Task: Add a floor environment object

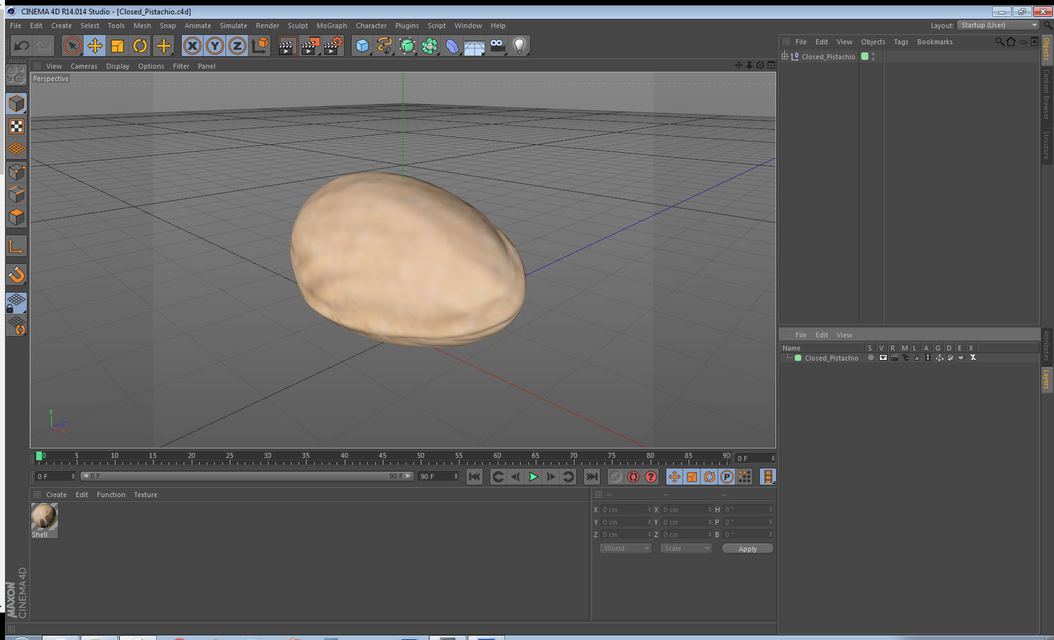Action: (475, 46)
